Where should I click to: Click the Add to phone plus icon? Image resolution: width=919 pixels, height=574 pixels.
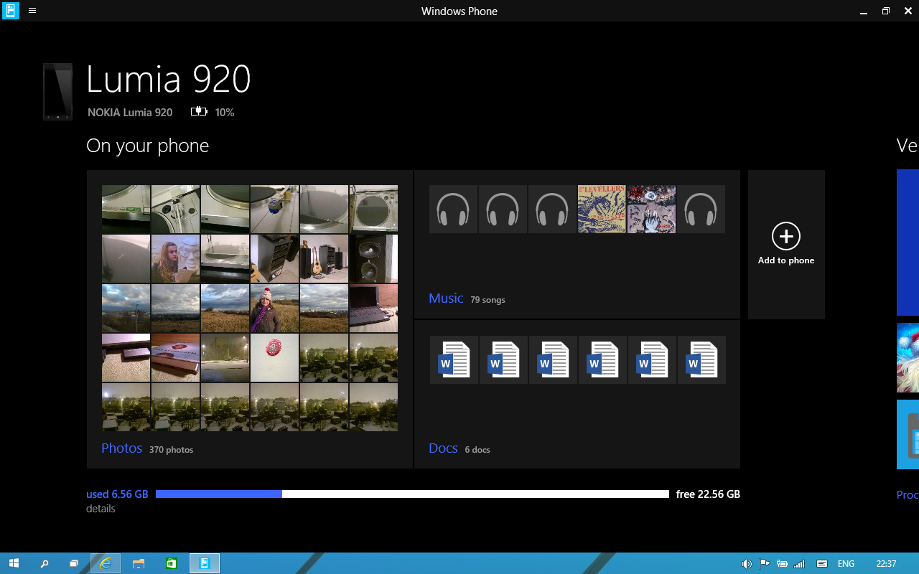pyautogui.click(x=786, y=236)
